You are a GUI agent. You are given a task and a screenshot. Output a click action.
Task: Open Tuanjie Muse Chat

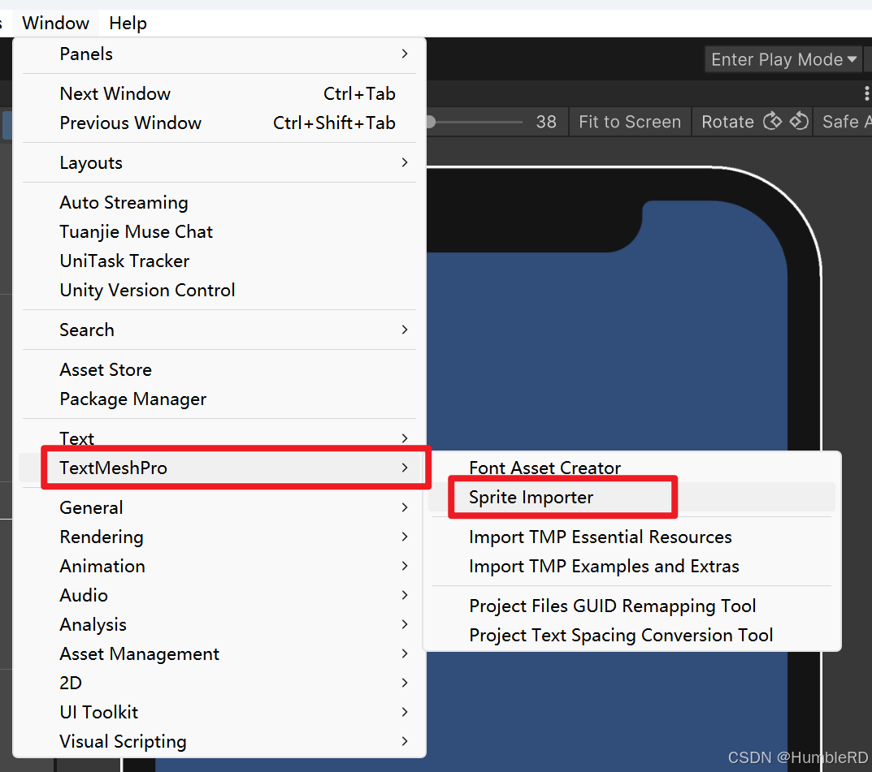point(219,231)
